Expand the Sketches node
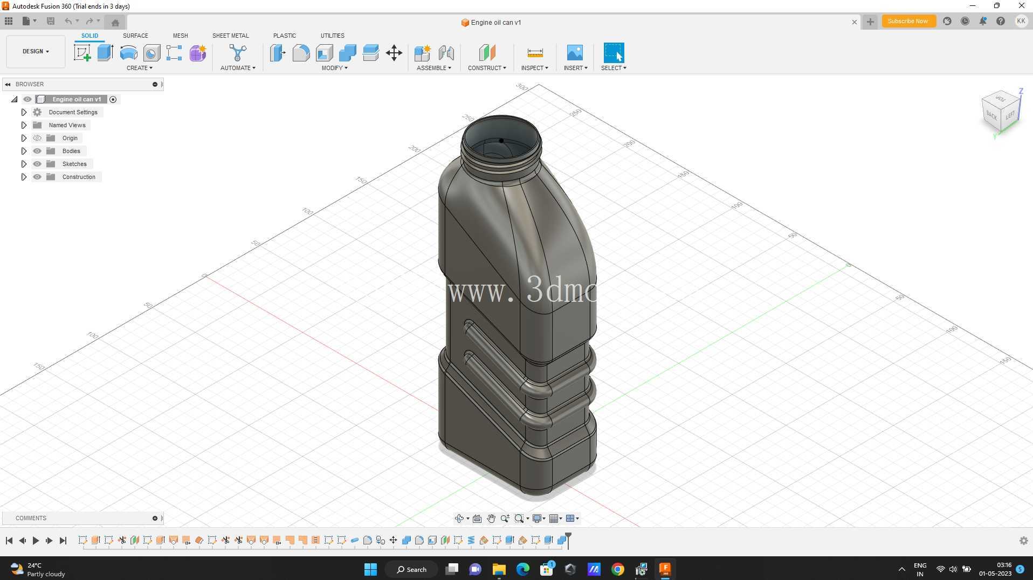Screen dimensions: 1033x580 coord(24,164)
